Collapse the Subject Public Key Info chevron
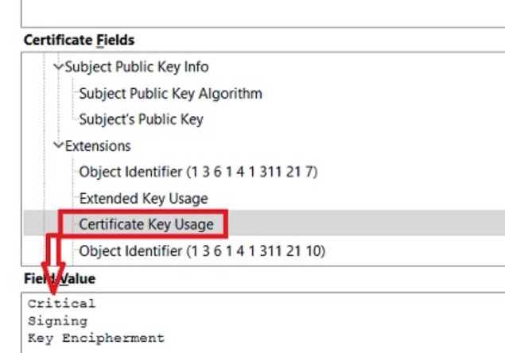This screenshot has width=505, height=353. coord(58,68)
